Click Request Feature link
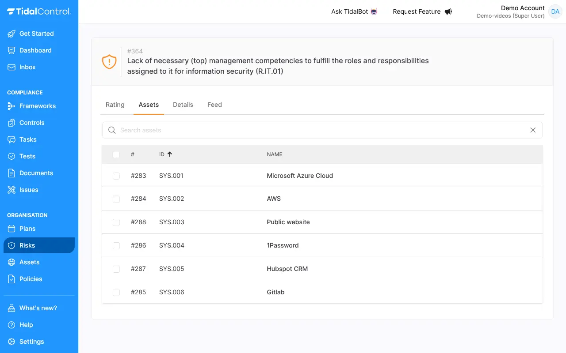This screenshot has width=566, height=353. tap(422, 11)
